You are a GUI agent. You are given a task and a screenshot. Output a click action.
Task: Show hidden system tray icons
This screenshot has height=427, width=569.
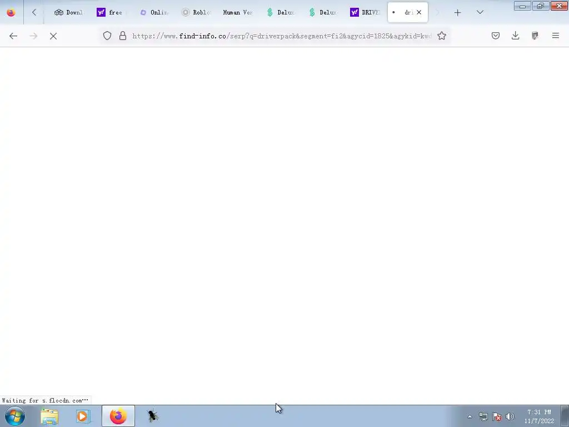tap(470, 417)
